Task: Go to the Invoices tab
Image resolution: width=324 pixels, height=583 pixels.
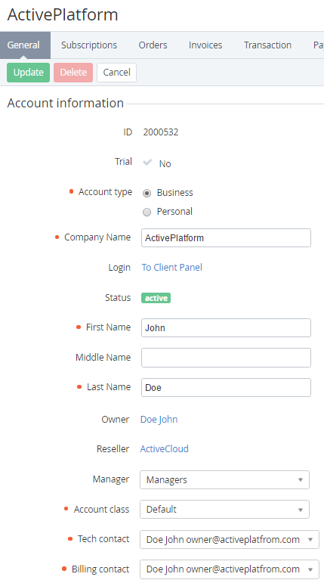Action: (205, 45)
